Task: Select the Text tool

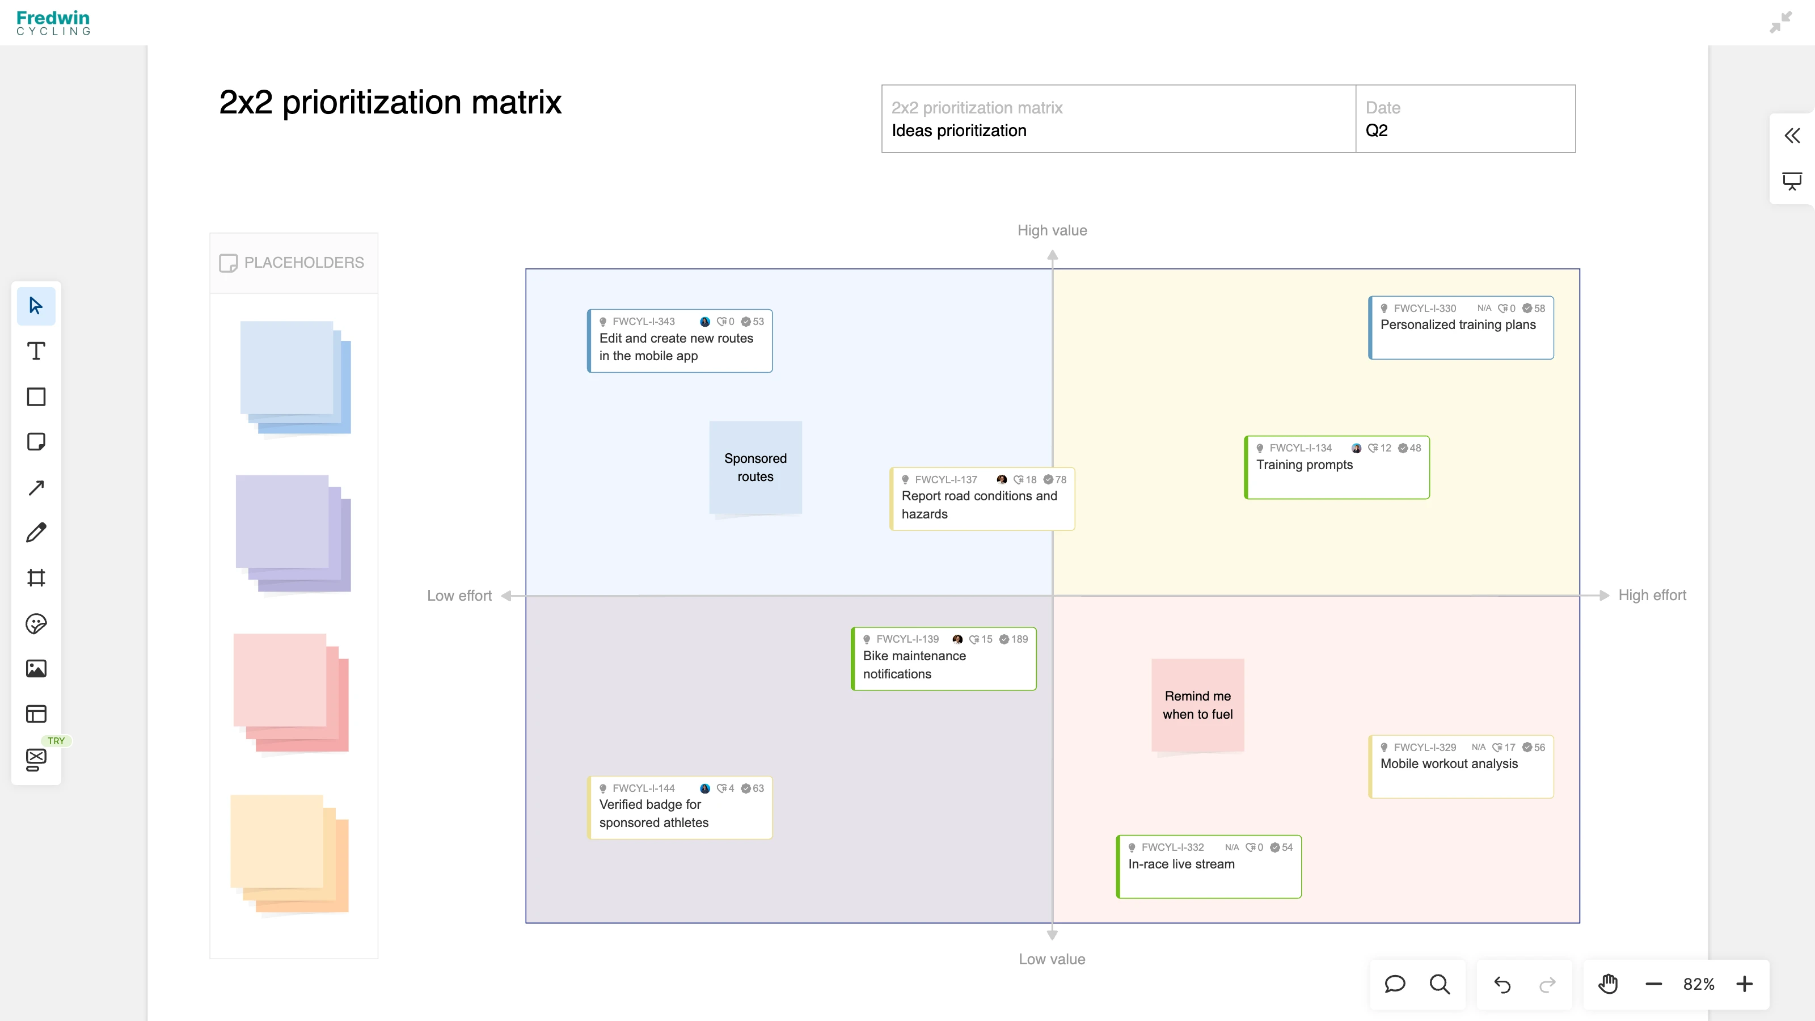Action: click(x=36, y=350)
